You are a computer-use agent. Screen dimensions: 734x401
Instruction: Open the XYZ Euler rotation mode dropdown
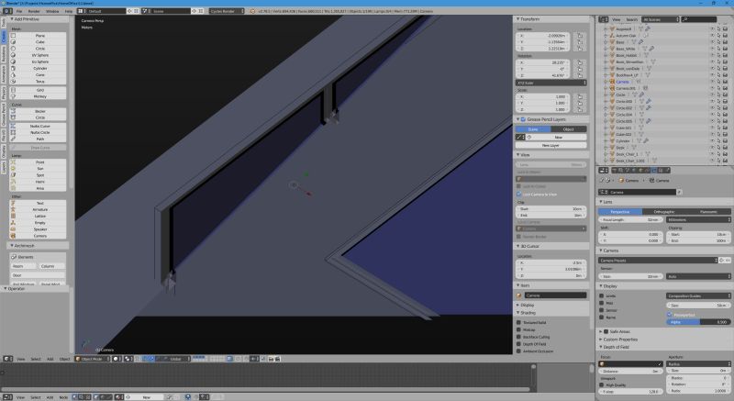[551, 83]
